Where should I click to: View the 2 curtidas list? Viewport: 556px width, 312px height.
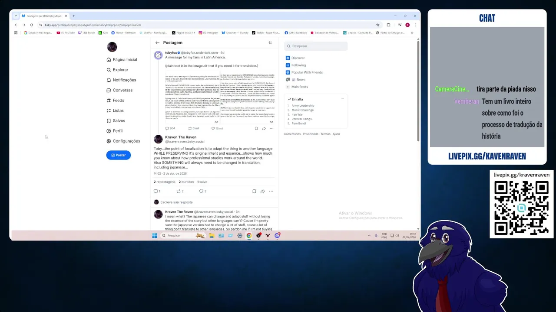186,182
